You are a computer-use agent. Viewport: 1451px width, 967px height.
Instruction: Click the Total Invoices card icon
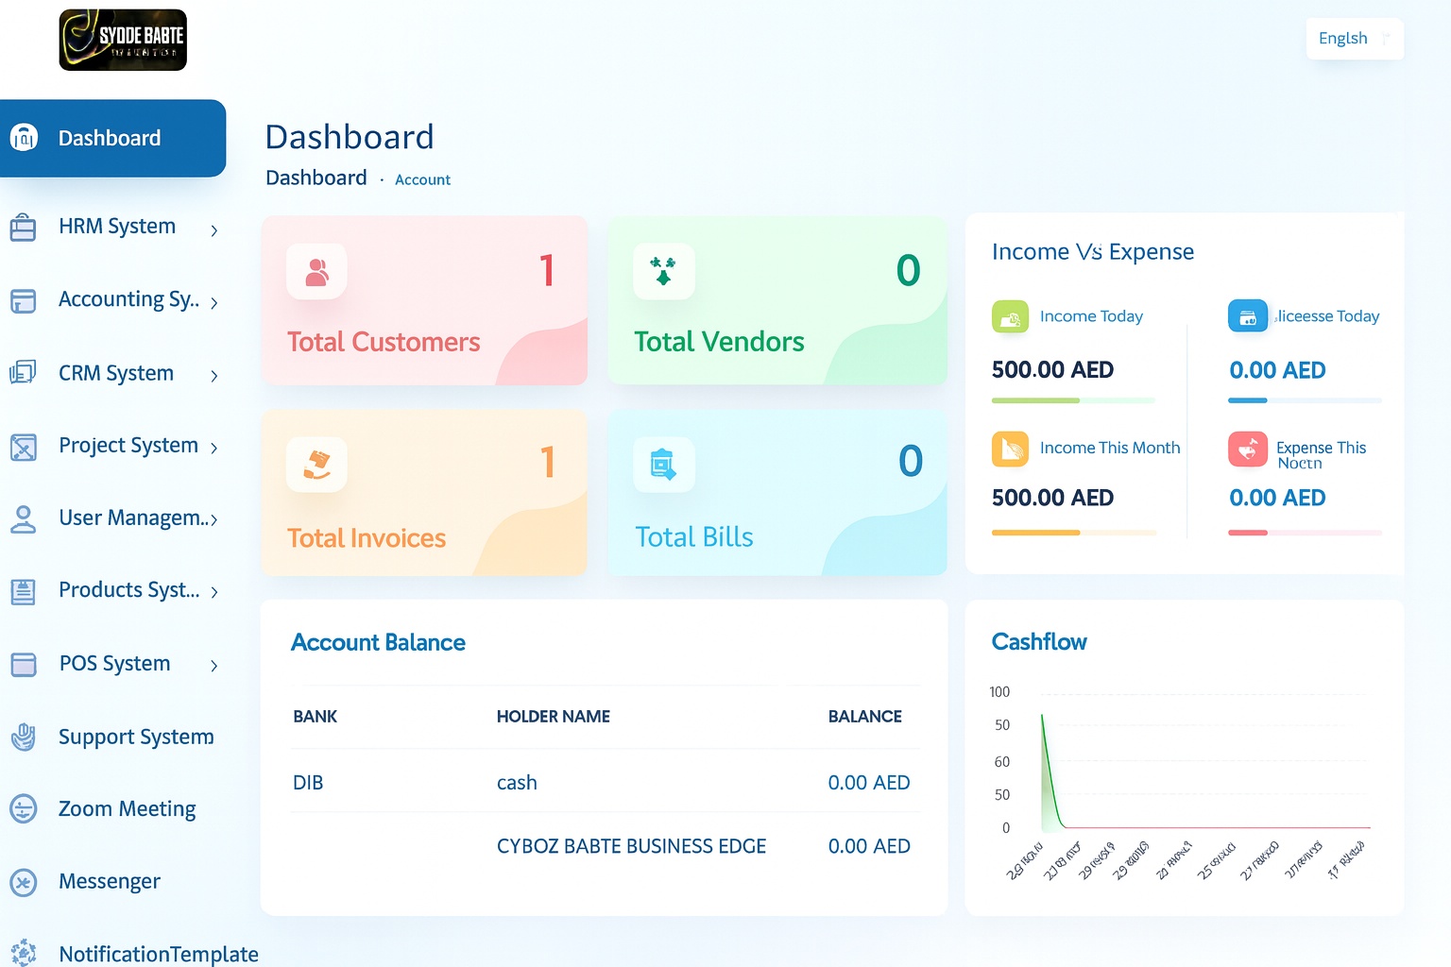316,465
